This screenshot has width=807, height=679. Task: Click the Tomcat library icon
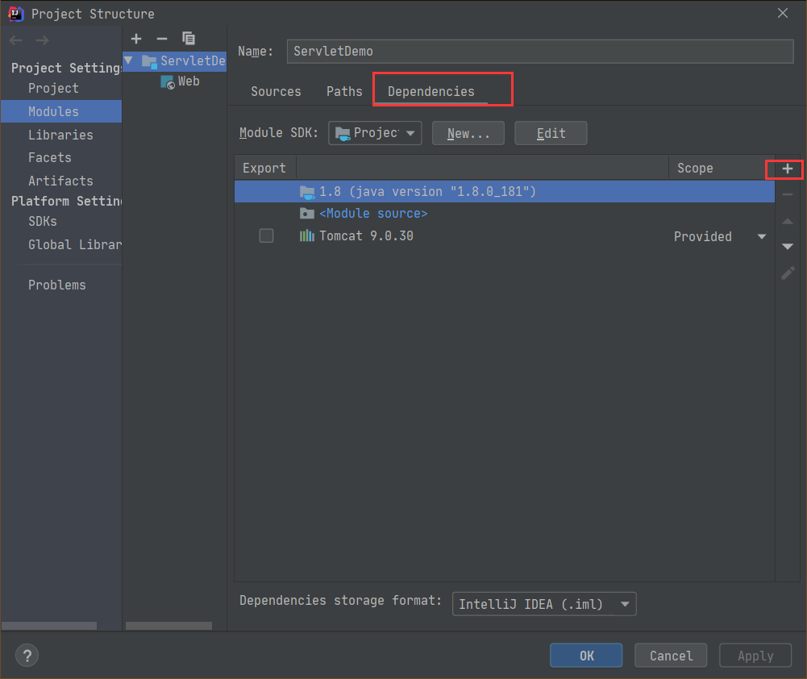(x=306, y=235)
